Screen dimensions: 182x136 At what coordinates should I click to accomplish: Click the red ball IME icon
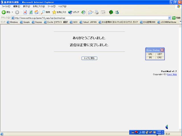[x=136, y=132]
